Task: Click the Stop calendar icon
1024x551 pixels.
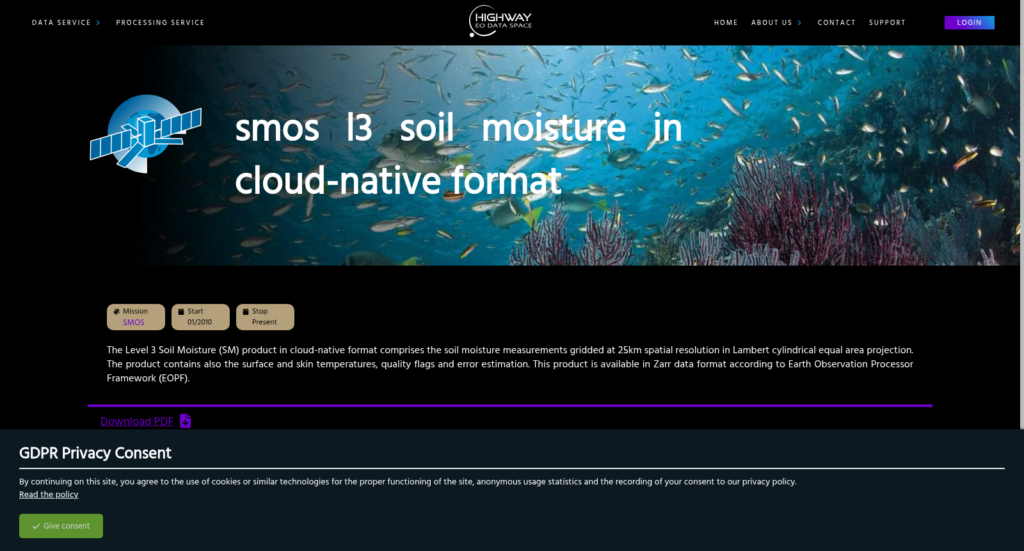Action: click(x=246, y=312)
